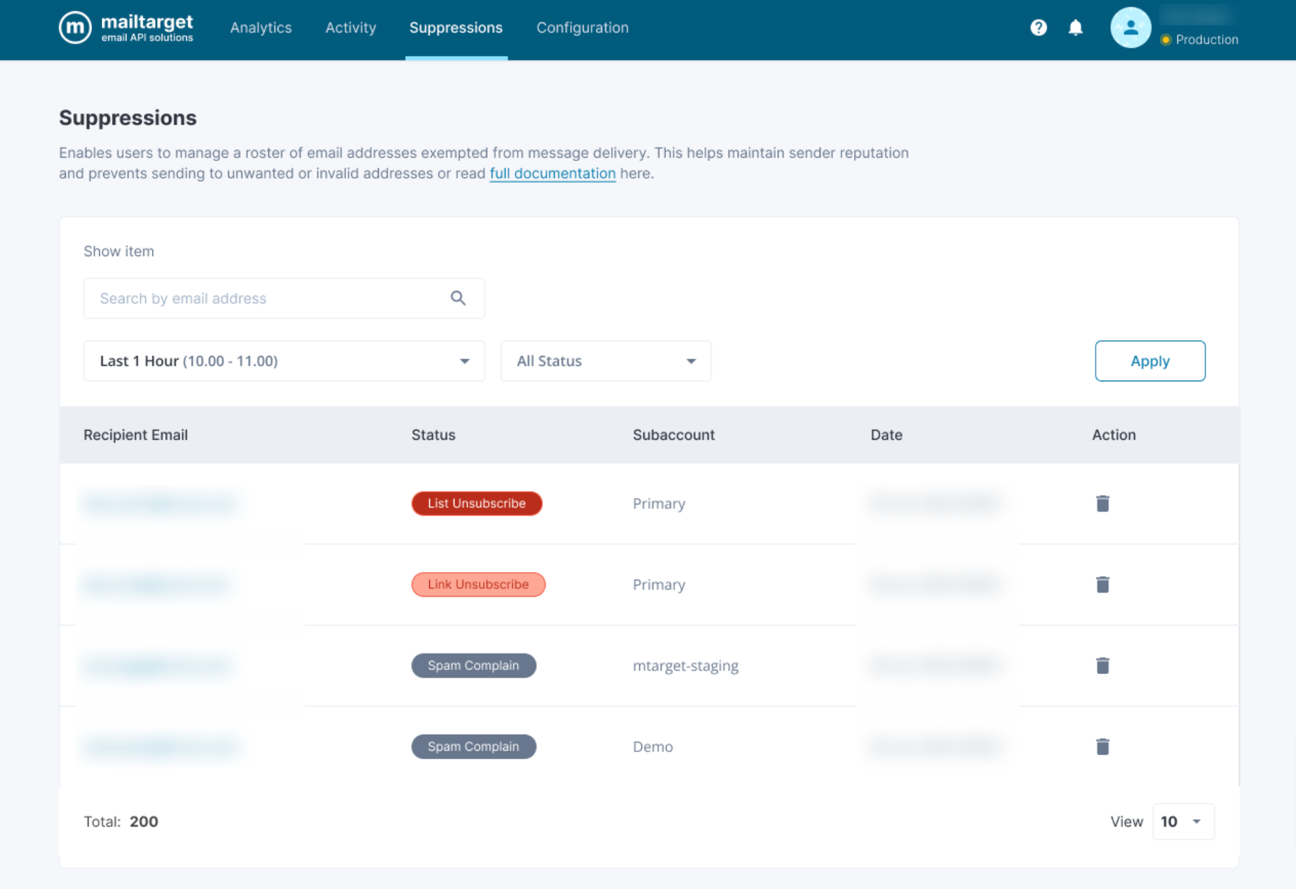
Task: Expand the Last 1 Hour time dropdown
Action: click(x=284, y=361)
